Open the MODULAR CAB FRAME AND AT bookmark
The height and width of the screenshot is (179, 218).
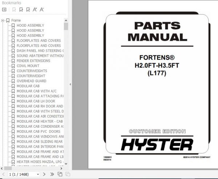(x=40, y=152)
